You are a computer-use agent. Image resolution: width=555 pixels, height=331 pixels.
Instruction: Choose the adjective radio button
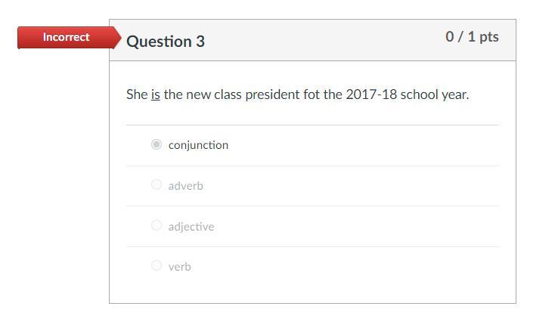(157, 225)
